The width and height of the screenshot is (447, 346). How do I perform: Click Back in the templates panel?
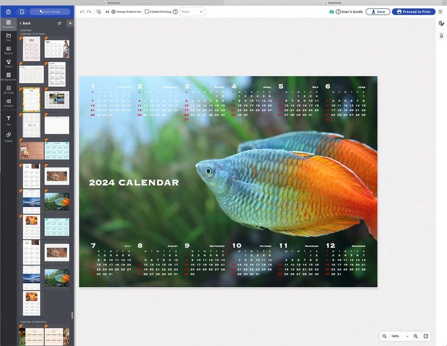pyautogui.click(x=26, y=23)
